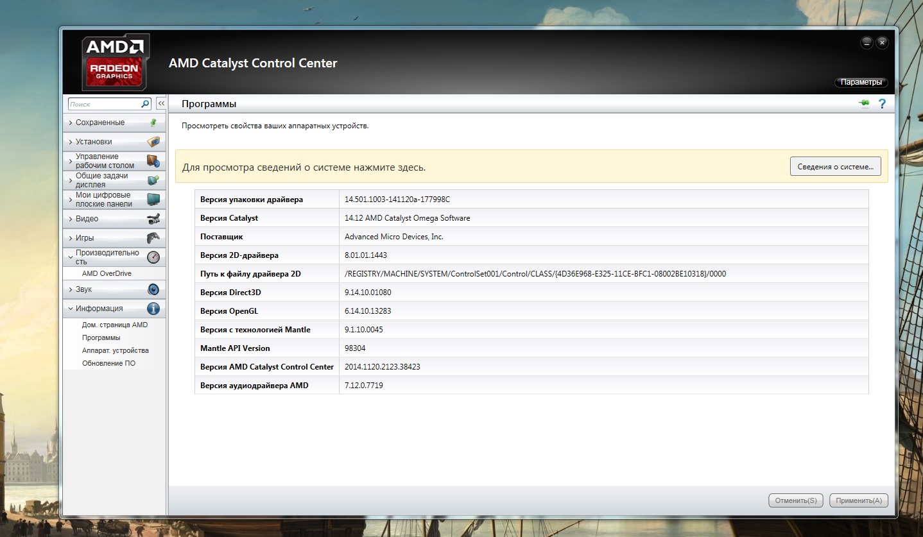The height and width of the screenshot is (537, 923).
Task: Click the /REGISTRY/MACHINE/SYSTEM registry path value
Action: pyautogui.click(x=535, y=274)
